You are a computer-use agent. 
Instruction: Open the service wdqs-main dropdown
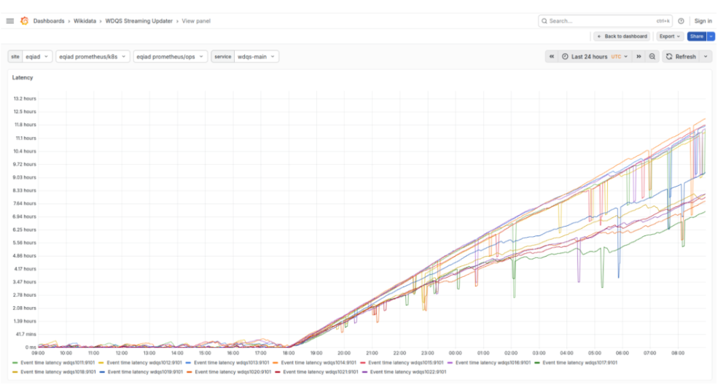257,57
